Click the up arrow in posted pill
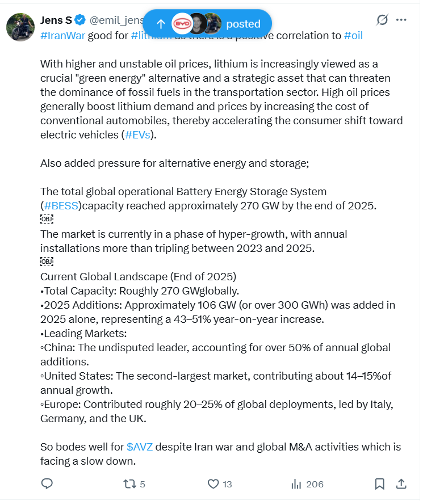Screen dimensions: 427x501 [161, 24]
